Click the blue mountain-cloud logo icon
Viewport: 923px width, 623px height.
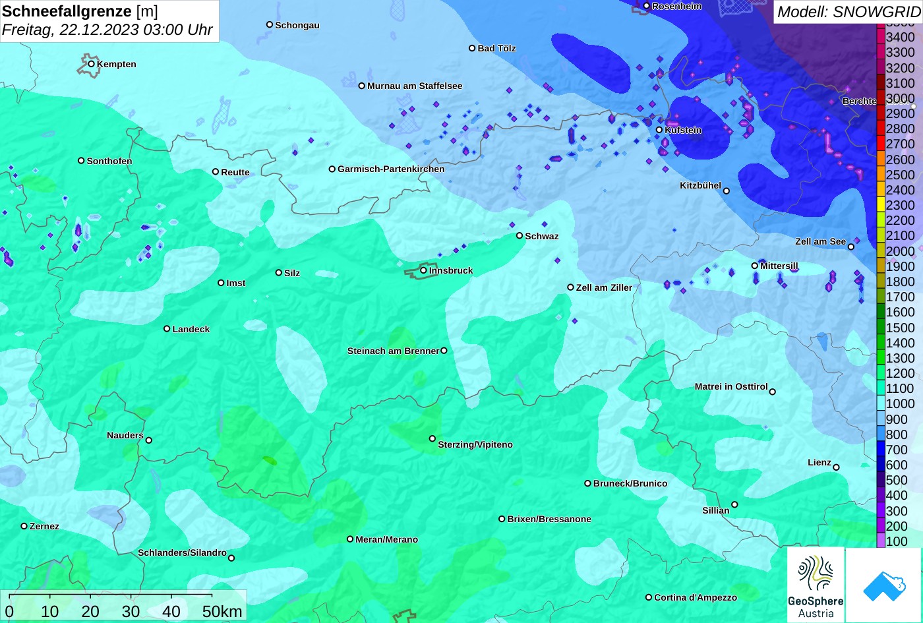point(884,585)
